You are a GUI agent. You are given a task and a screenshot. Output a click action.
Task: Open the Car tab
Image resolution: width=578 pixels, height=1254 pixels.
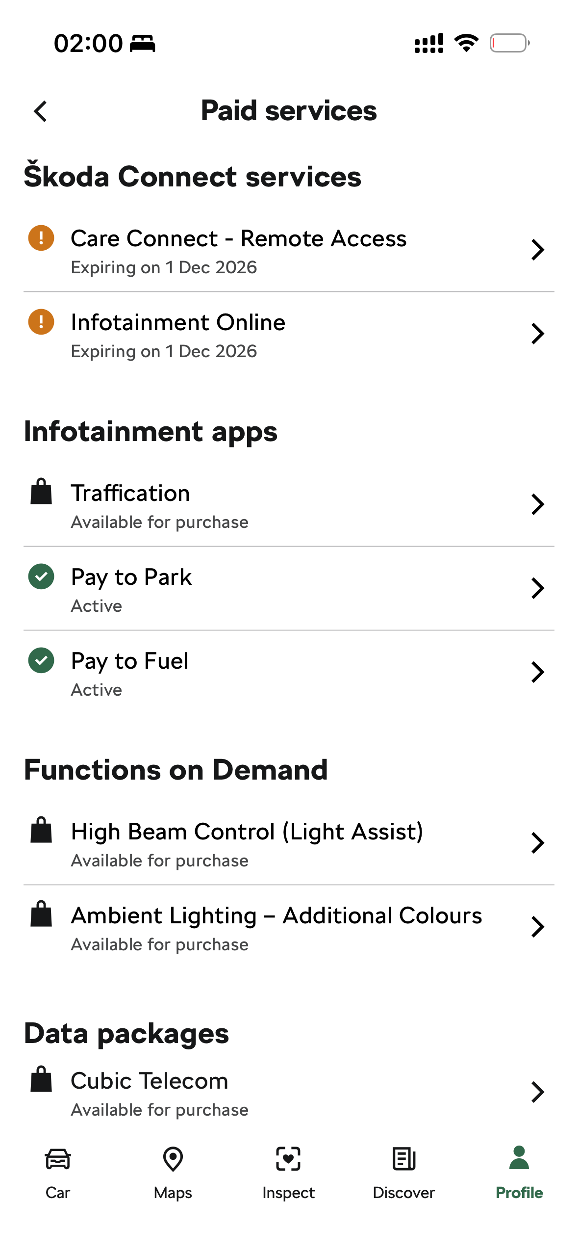coord(58,1173)
